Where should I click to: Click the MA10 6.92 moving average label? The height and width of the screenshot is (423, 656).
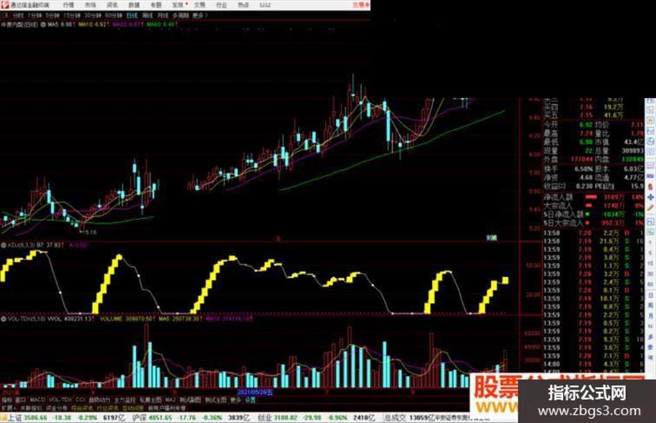point(93,25)
